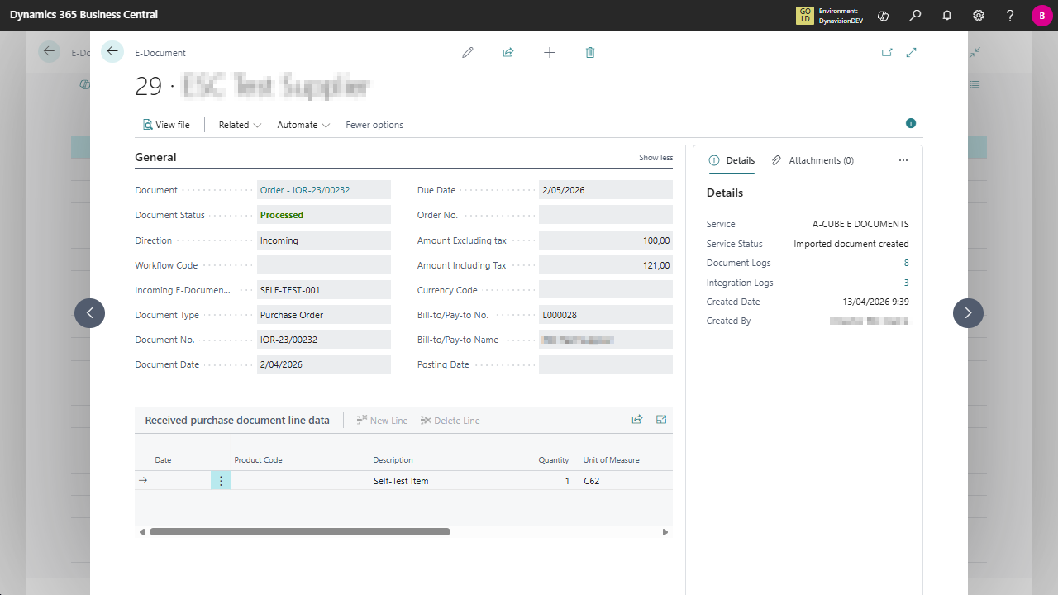
Task: Share the line data subpage
Action: 637,420
